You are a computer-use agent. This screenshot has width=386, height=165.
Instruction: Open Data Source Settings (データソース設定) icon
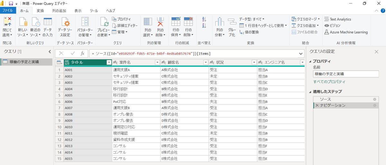[66, 22]
